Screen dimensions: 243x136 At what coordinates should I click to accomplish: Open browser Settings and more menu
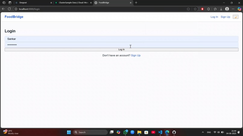coord(233,9)
